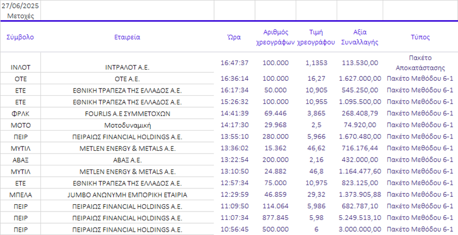This screenshot has width=458, height=235.
Task: Select the Αξία Συναλλαγής column header
Action: 360,37
